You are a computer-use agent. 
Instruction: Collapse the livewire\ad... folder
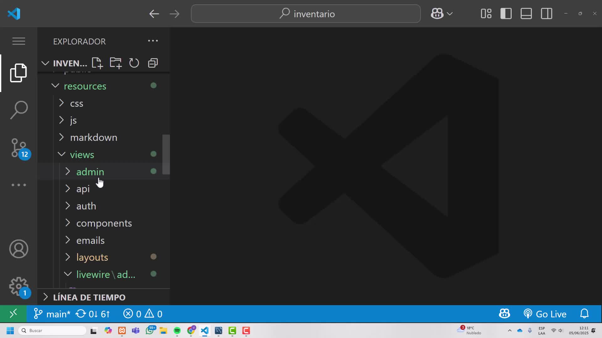coord(104,274)
